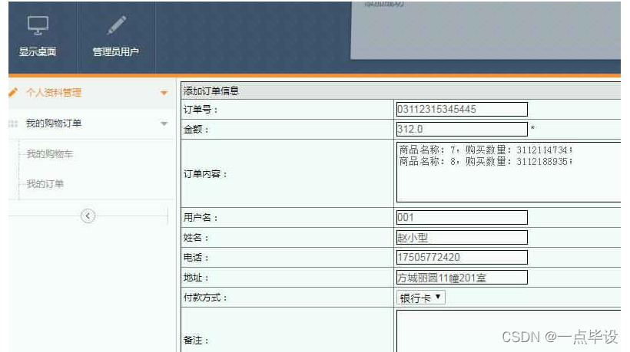Click the 金额 field showing 312.0
This screenshot has width=630, height=352.
462,129
